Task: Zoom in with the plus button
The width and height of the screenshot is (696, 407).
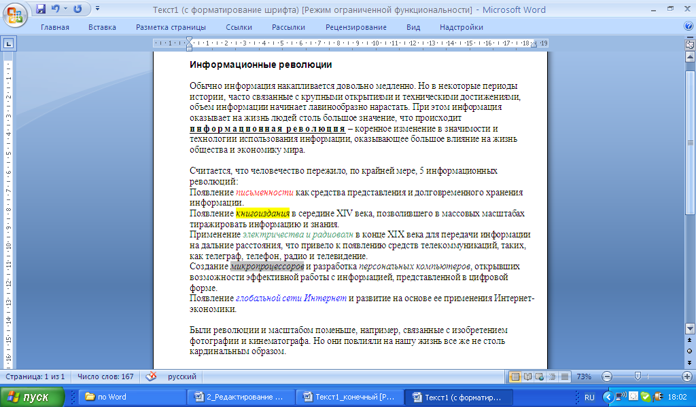Action: point(686,376)
